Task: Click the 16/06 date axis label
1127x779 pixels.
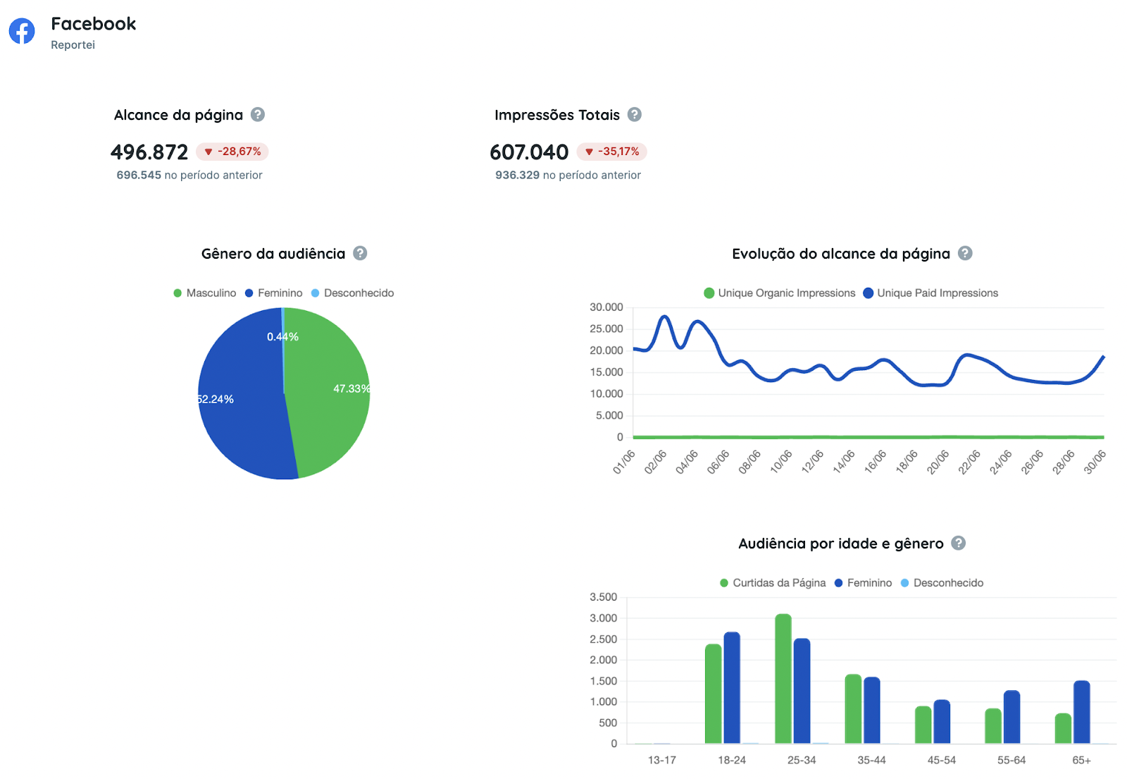Action: pyautogui.click(x=876, y=462)
